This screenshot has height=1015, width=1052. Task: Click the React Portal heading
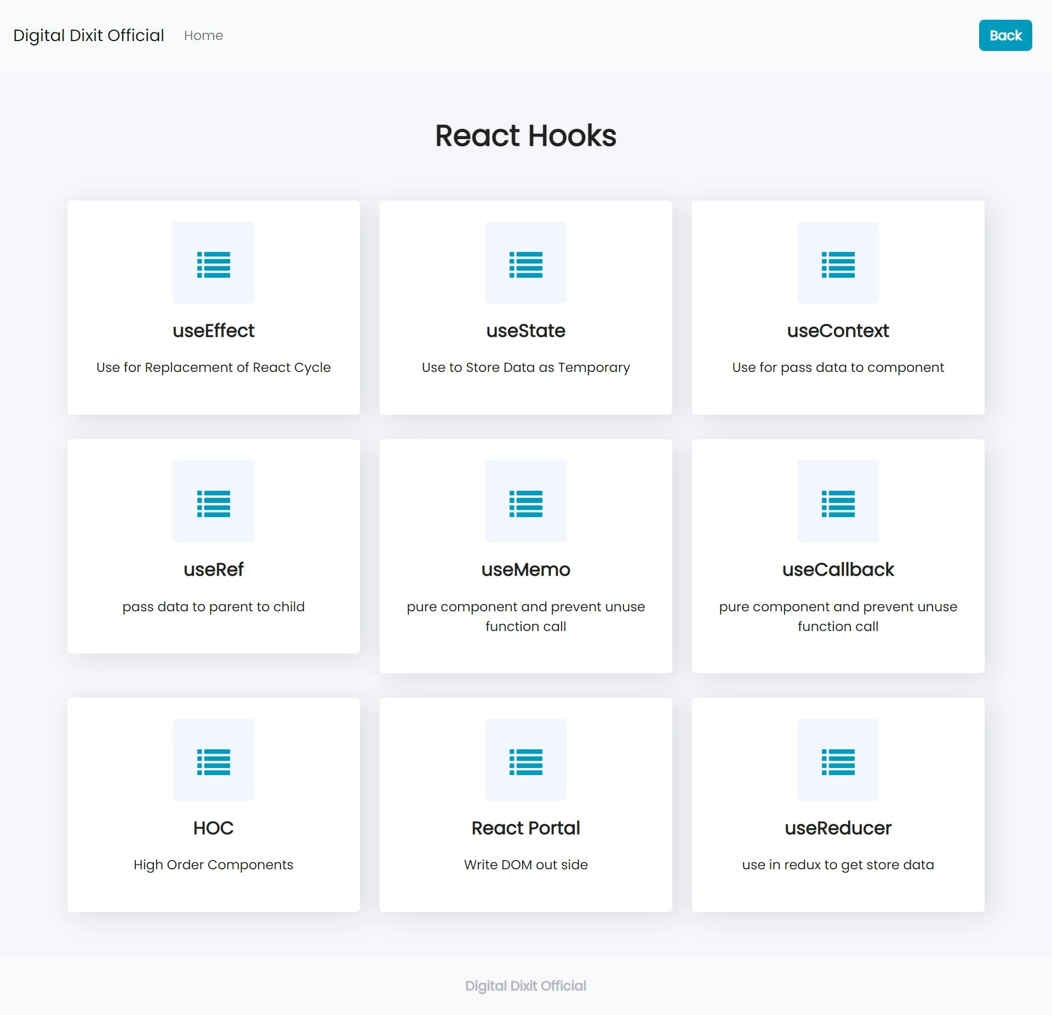point(525,828)
